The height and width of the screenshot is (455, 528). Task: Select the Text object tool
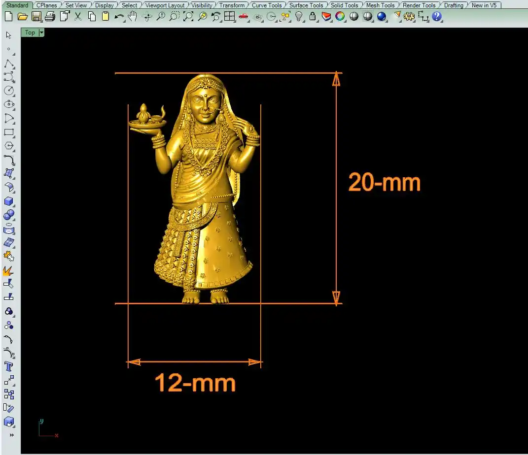point(8,366)
